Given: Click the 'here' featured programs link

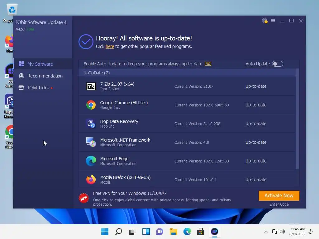Looking at the screenshot, I should tap(110, 46).
